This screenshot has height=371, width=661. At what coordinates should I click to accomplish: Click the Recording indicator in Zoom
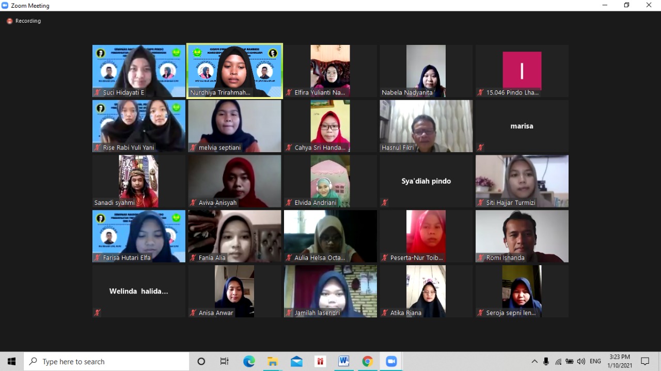tap(23, 21)
